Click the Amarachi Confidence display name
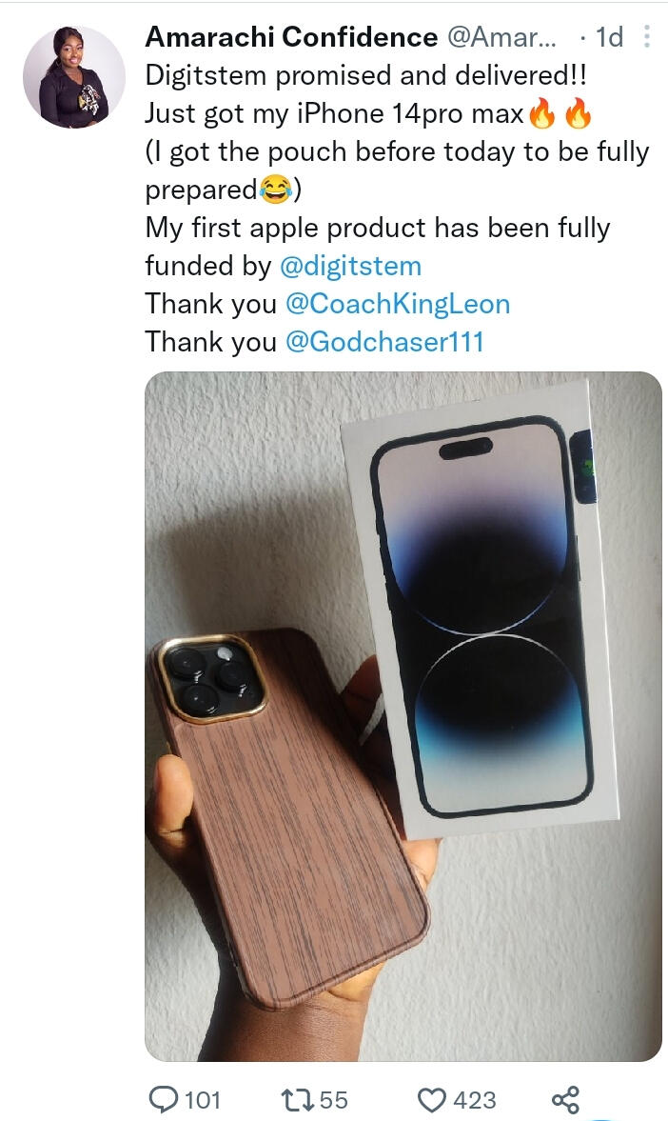The width and height of the screenshot is (668, 1121). click(x=291, y=37)
